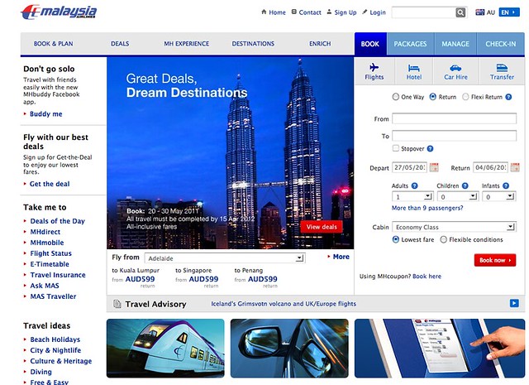
Task: Open the Beach Holidays link
Action: (x=55, y=339)
